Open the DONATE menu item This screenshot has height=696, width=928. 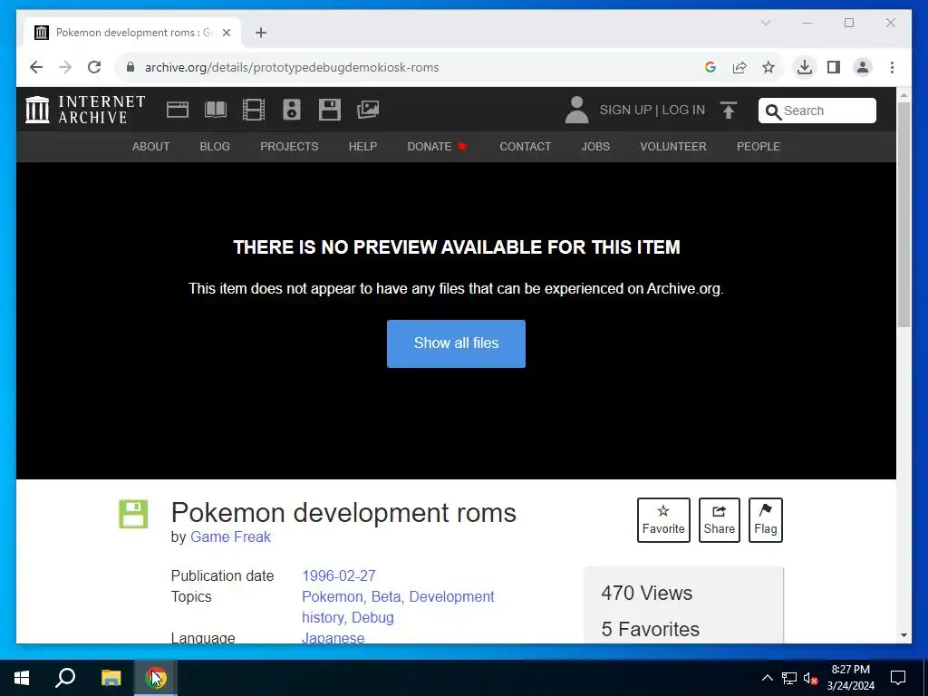[437, 147]
